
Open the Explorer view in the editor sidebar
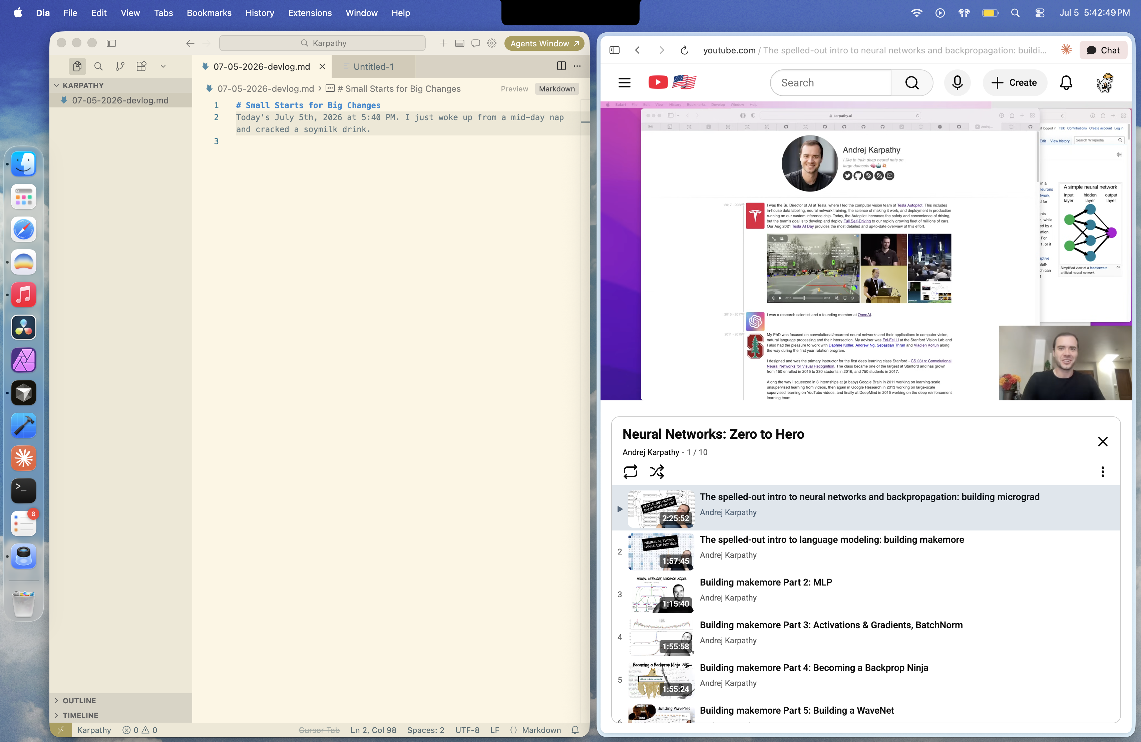pos(77,66)
